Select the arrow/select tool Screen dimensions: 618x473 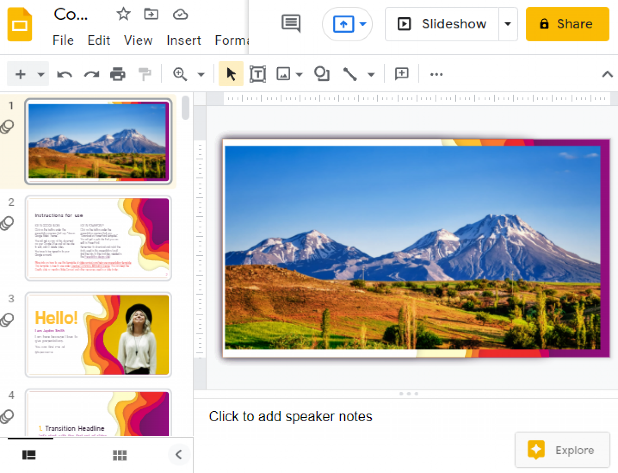(x=229, y=73)
